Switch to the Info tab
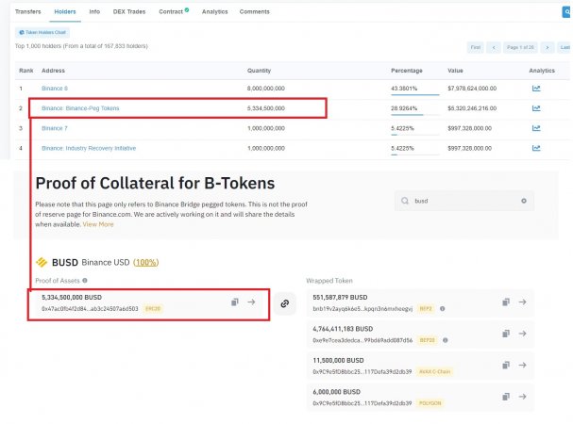 point(94,11)
